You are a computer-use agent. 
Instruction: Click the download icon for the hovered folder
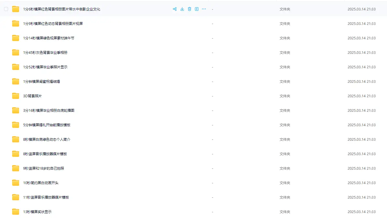[x=182, y=9]
